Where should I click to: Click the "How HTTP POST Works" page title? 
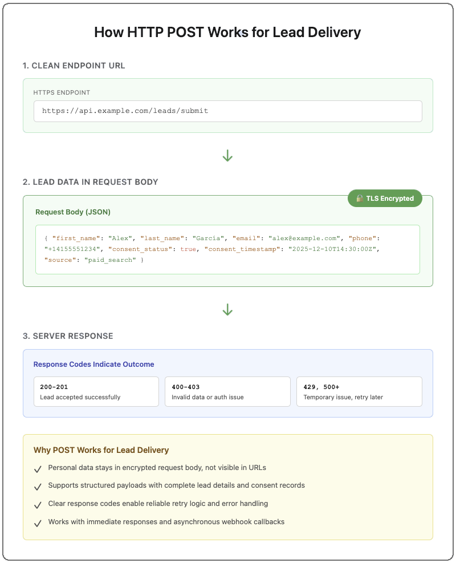pyautogui.click(x=227, y=32)
